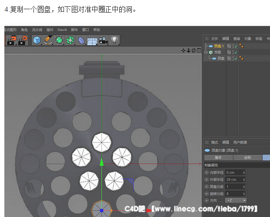Collapse the 克隆 cloner hierarchy
The image size is (270, 217).
click(x=206, y=52)
